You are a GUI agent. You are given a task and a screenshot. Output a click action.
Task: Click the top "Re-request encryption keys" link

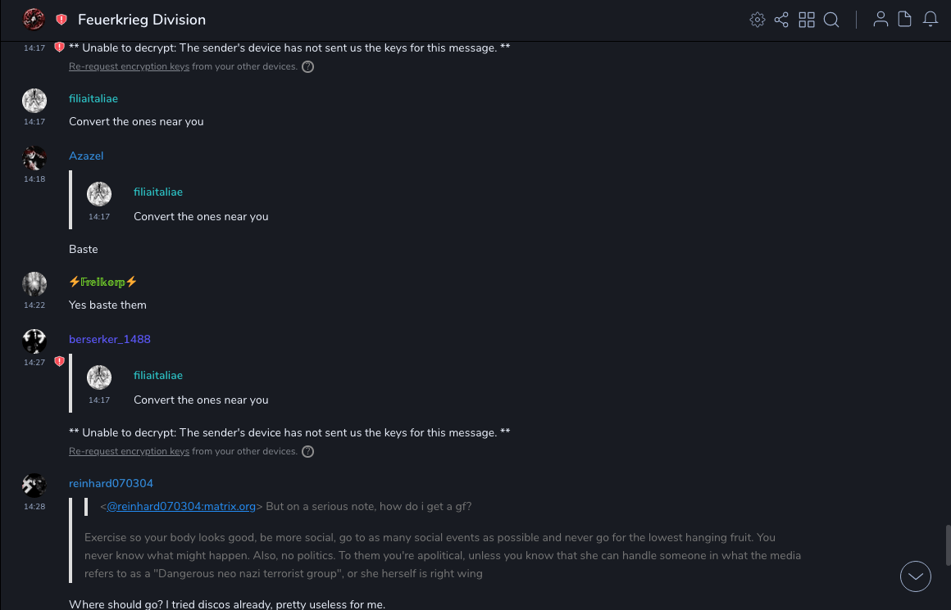point(129,66)
